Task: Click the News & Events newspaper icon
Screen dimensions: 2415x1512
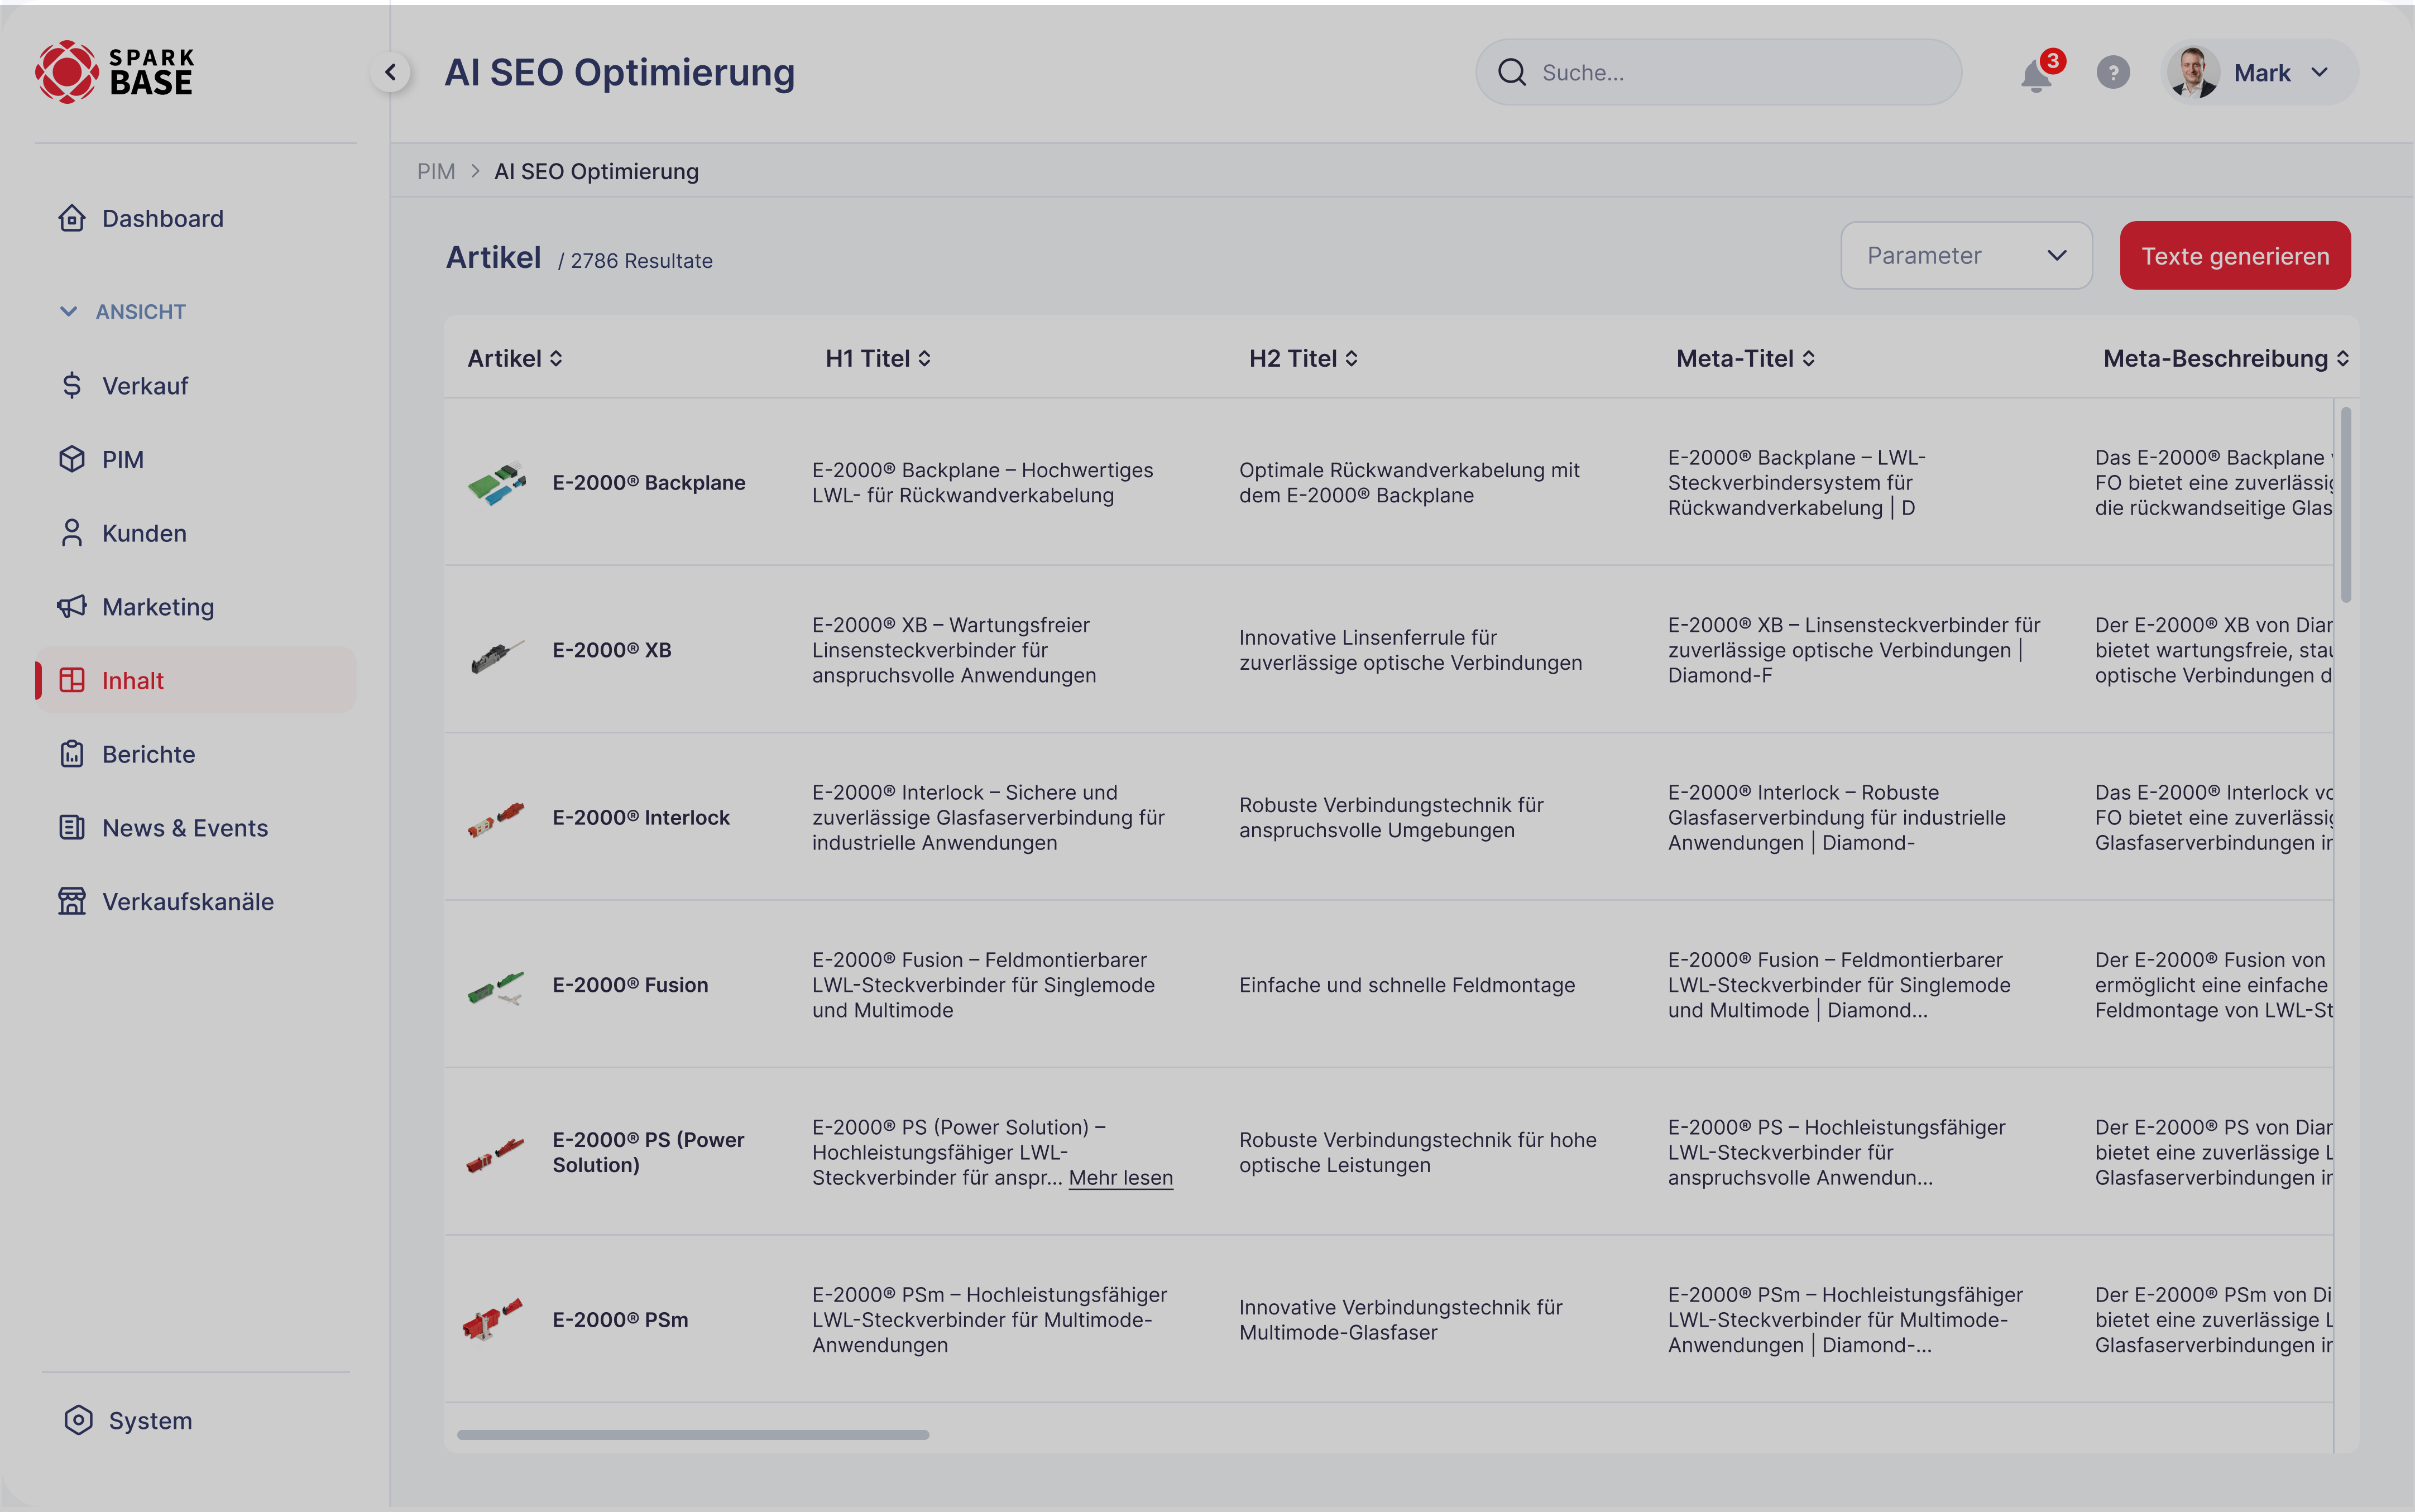Action: click(x=72, y=828)
